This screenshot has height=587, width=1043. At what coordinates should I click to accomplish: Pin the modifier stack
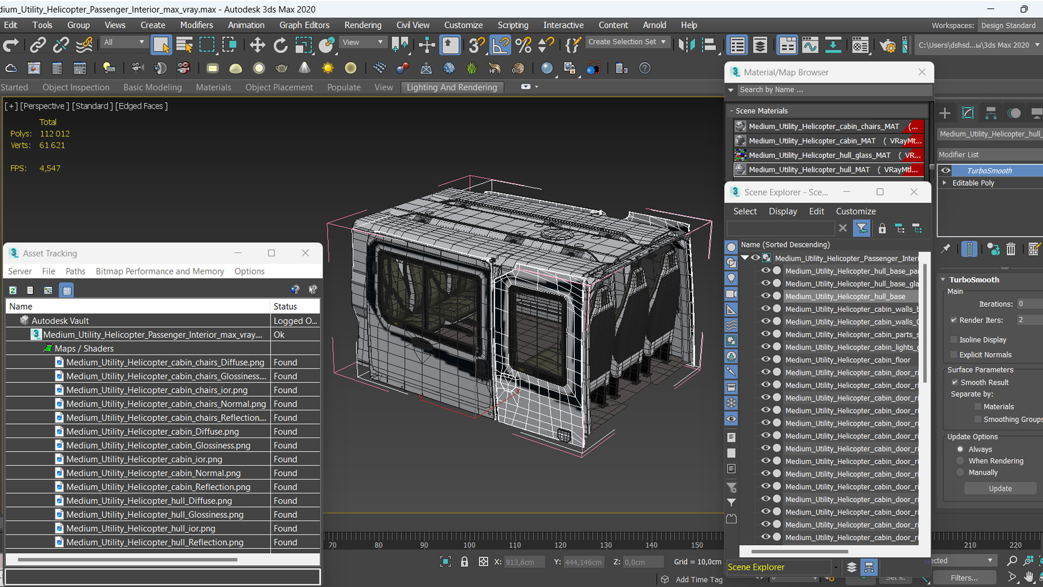(946, 249)
